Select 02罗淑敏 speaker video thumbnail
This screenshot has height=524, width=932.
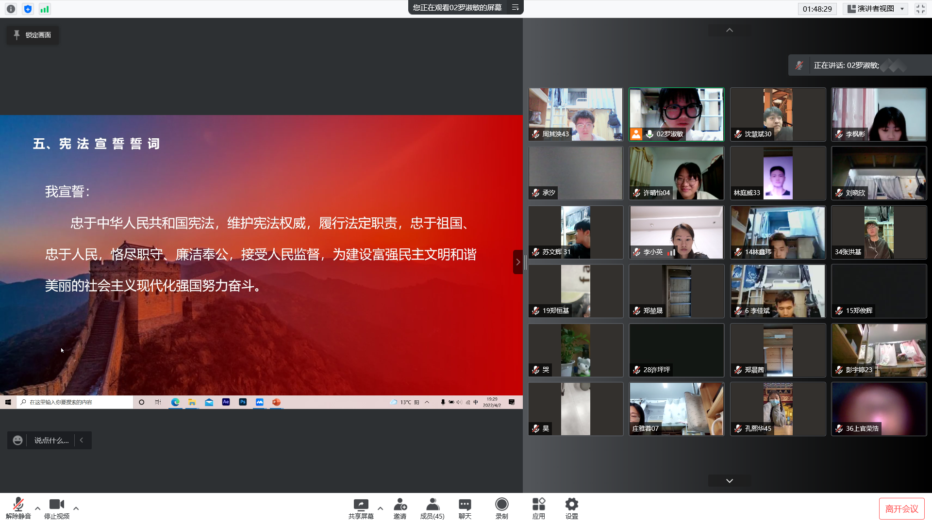676,115
